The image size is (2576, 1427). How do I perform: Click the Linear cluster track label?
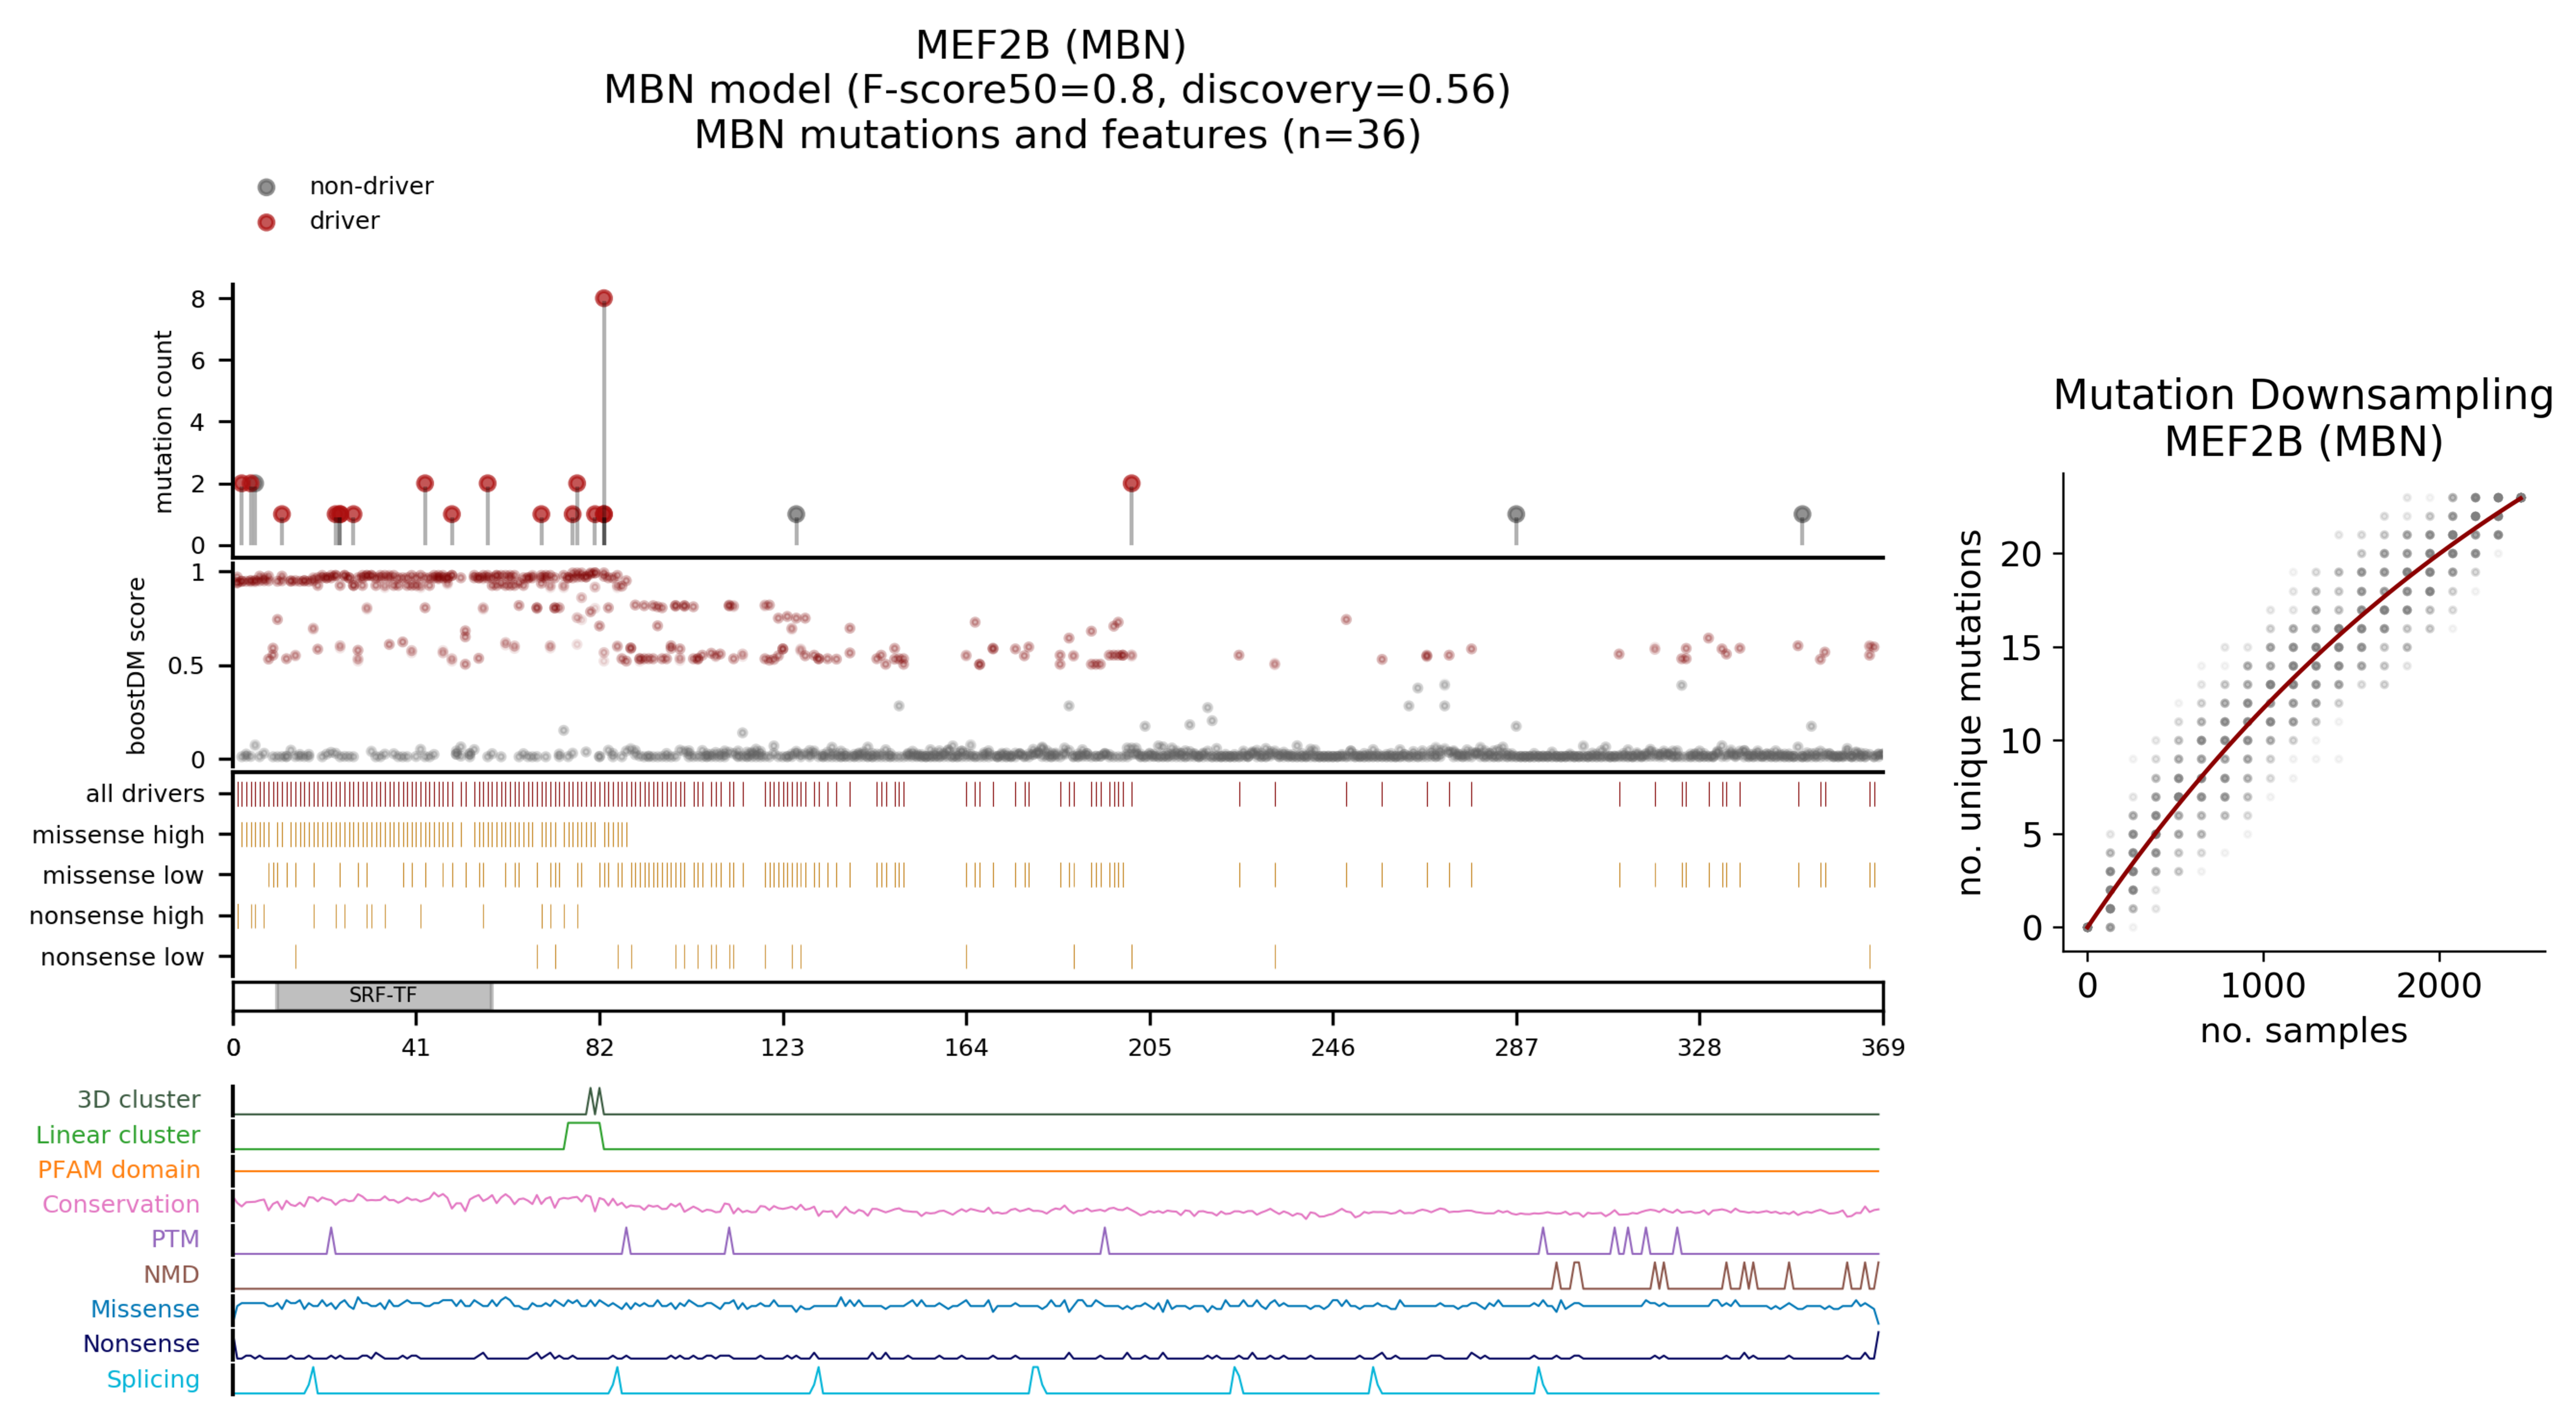tap(118, 1135)
